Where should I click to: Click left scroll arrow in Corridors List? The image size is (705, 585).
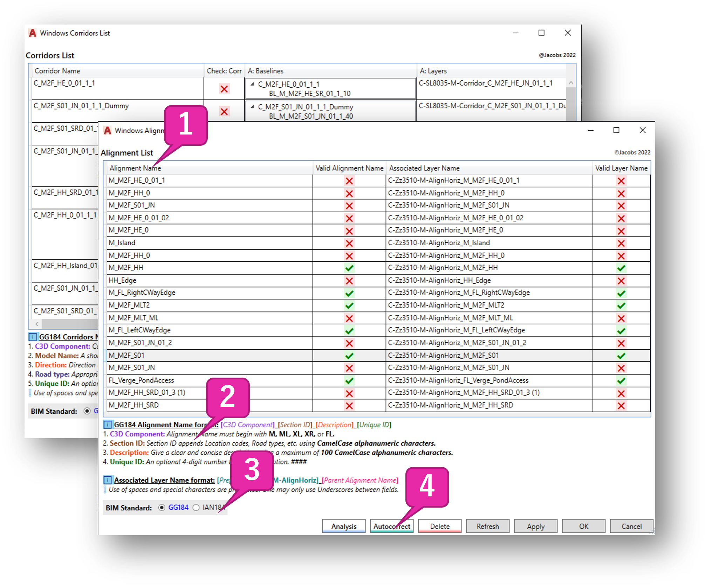37,324
